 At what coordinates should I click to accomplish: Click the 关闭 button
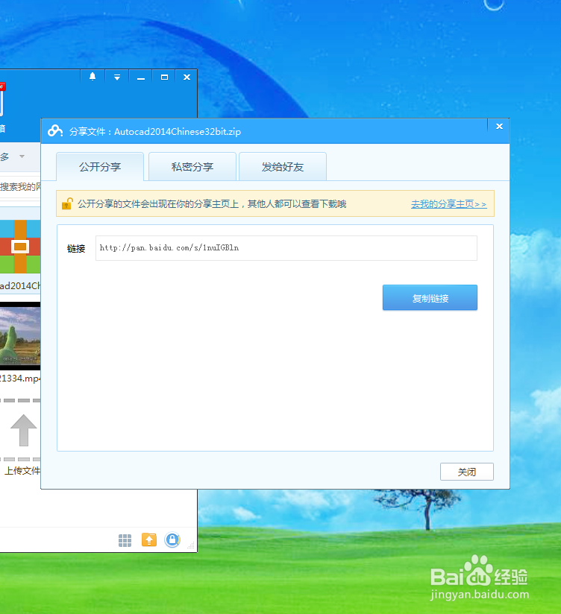pyautogui.click(x=466, y=472)
